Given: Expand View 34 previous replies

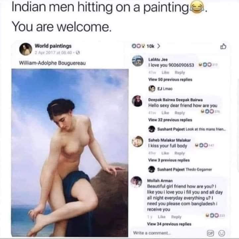Looking at the screenshot, I should tap(169, 224).
